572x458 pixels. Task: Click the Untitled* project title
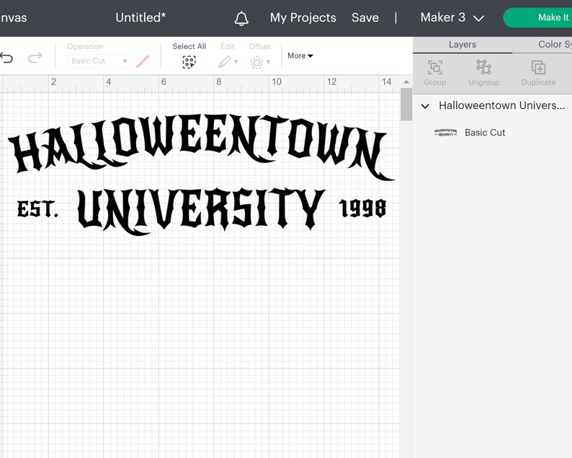pos(140,17)
